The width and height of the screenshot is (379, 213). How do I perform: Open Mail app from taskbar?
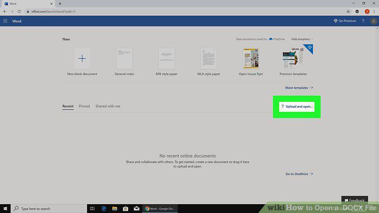[136, 209]
